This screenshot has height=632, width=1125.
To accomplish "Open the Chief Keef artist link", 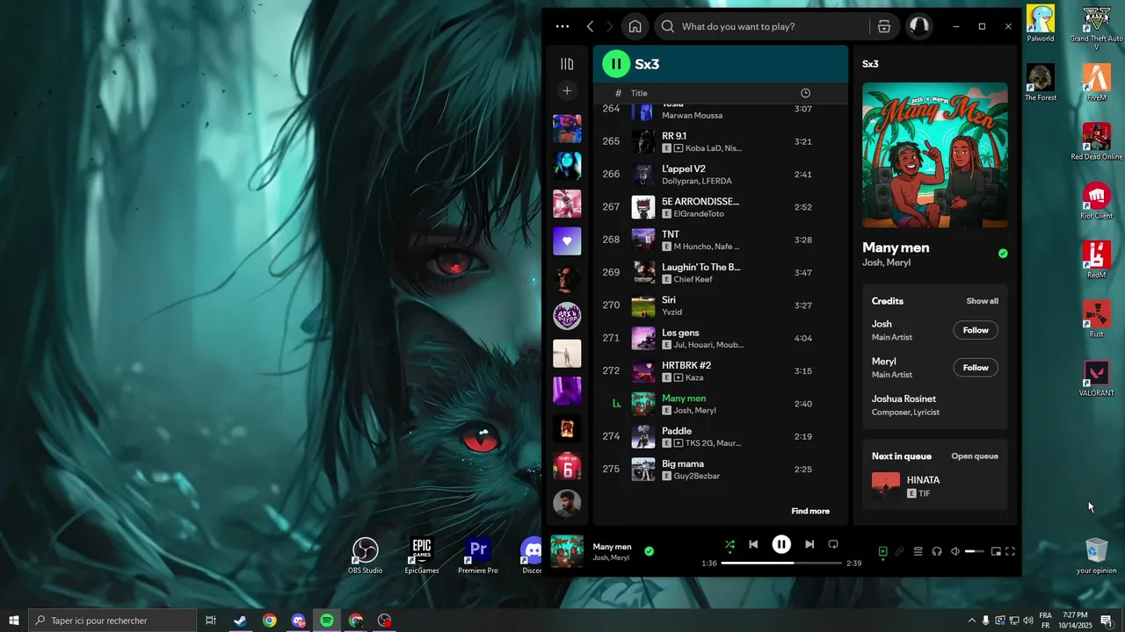I will (693, 279).
